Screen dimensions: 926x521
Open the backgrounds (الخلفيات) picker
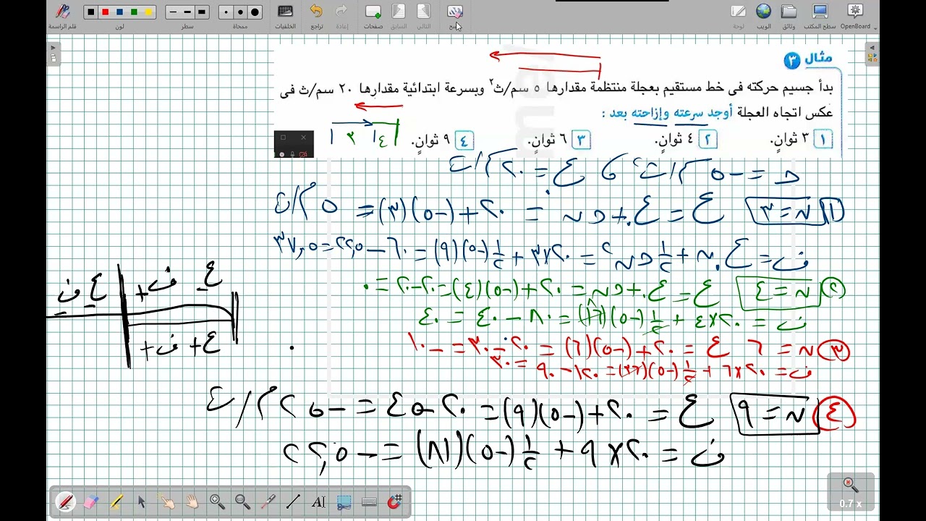(x=285, y=15)
